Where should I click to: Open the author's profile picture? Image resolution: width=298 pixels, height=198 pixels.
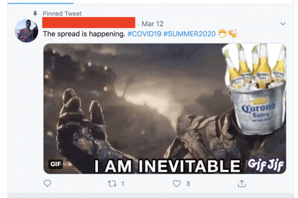[26, 31]
